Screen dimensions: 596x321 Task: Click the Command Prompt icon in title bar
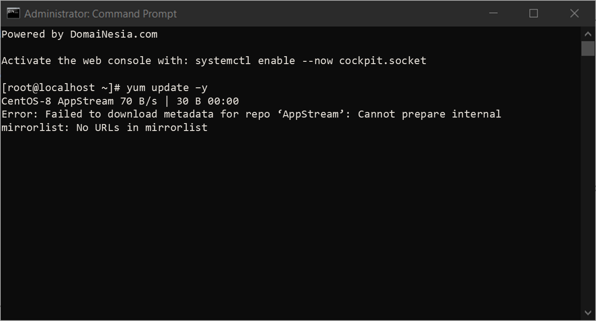click(13, 13)
